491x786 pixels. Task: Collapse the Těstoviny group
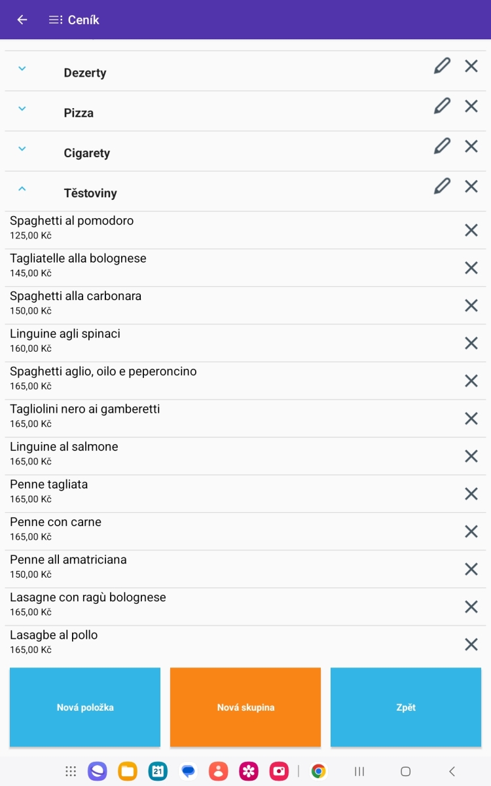click(x=22, y=189)
